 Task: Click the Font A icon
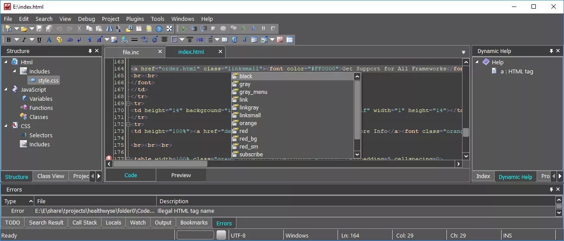[x=49, y=40]
